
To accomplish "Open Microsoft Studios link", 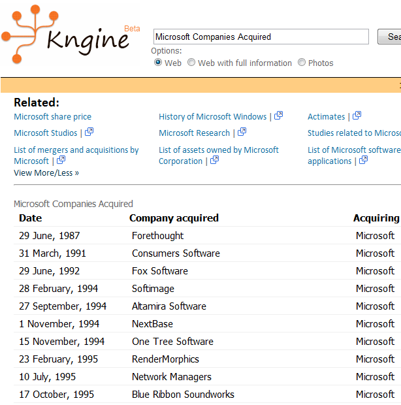I will (46, 133).
